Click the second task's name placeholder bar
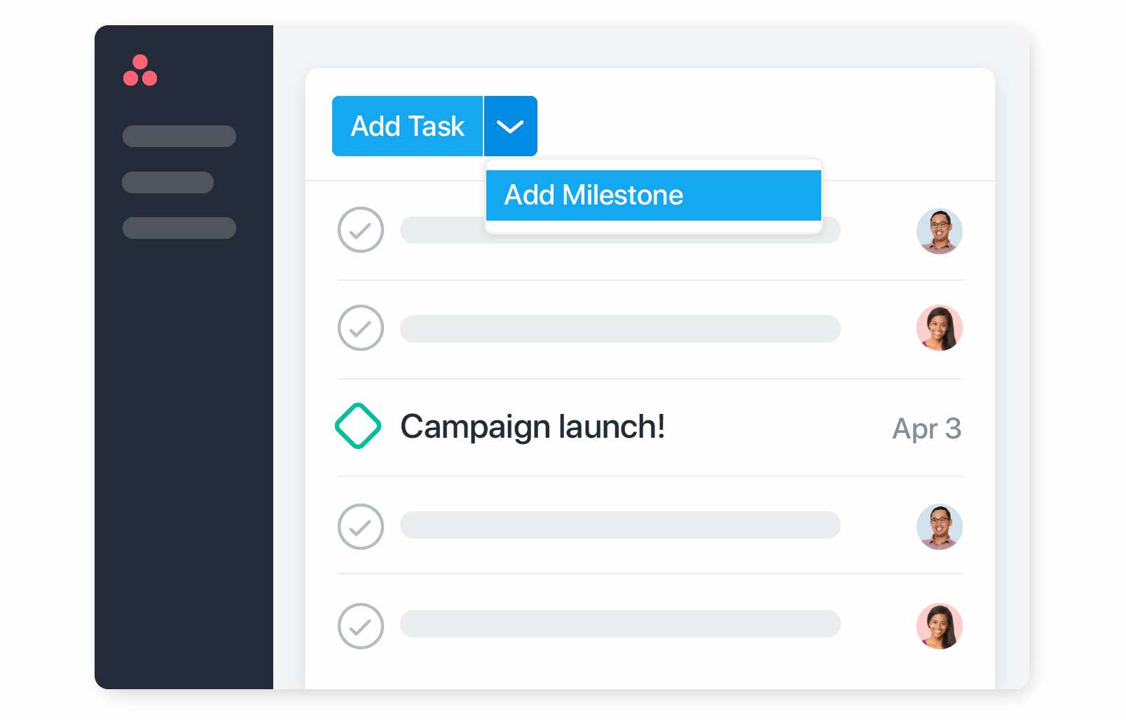 620,328
